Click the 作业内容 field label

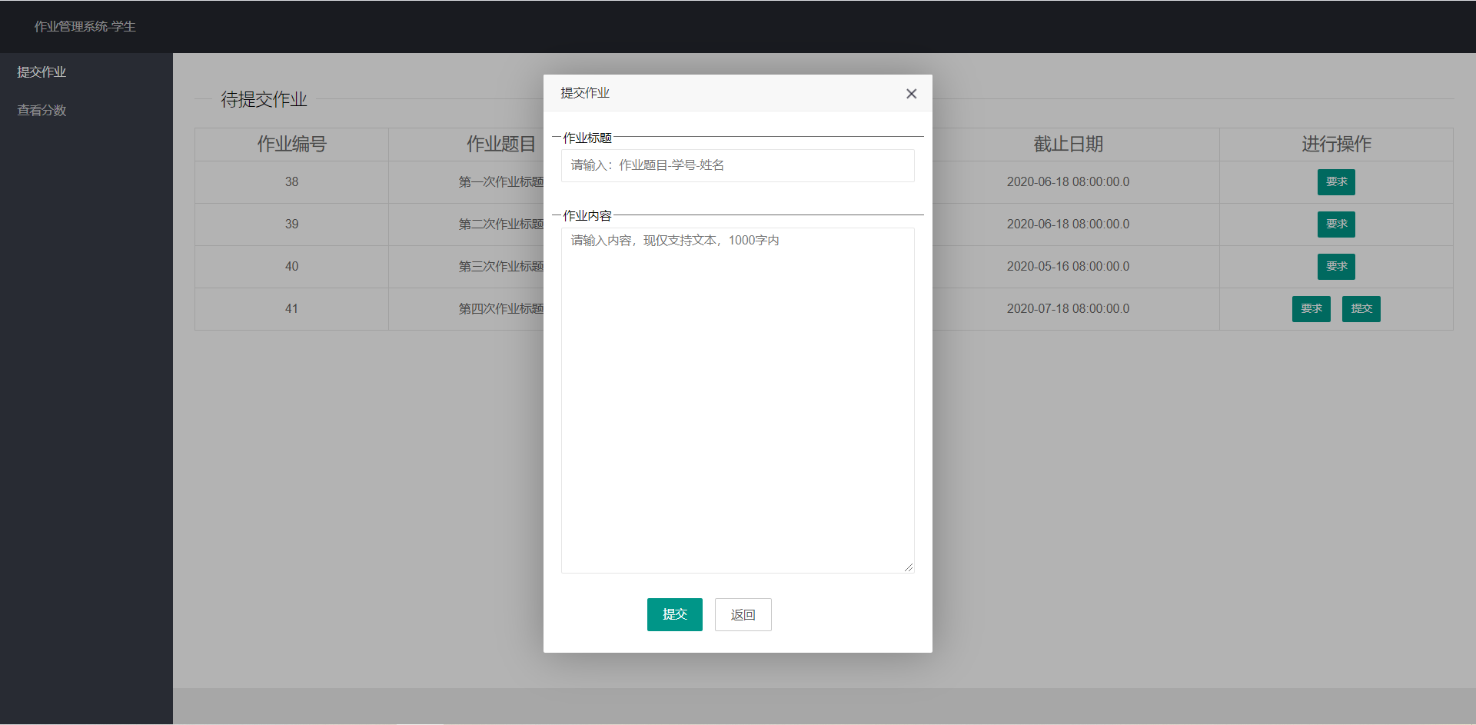[x=587, y=216]
